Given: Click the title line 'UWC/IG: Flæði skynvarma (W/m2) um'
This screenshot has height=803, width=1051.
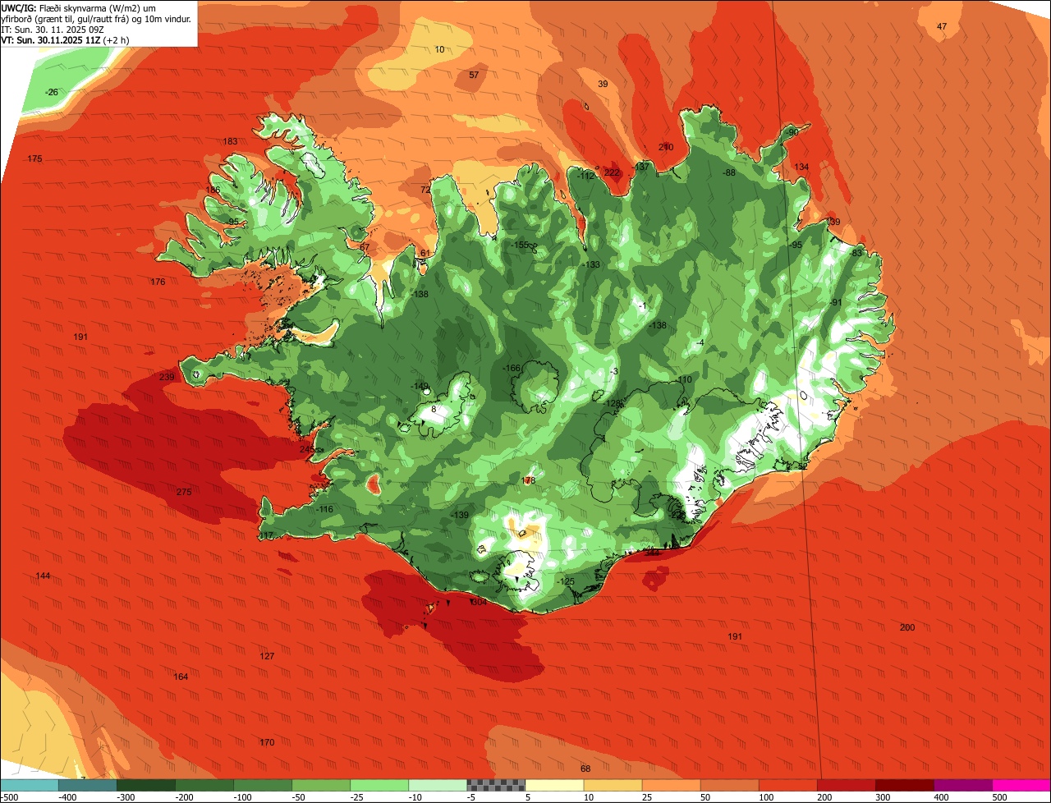Looking at the screenshot, I should point(80,7).
